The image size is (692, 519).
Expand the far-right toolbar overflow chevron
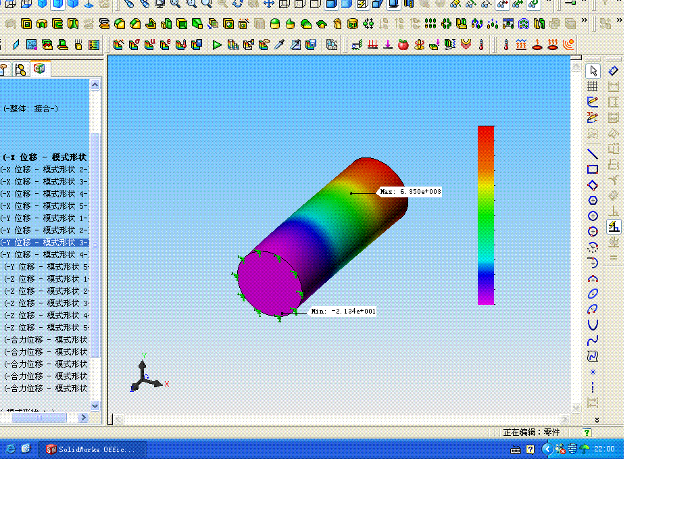coord(619,20)
